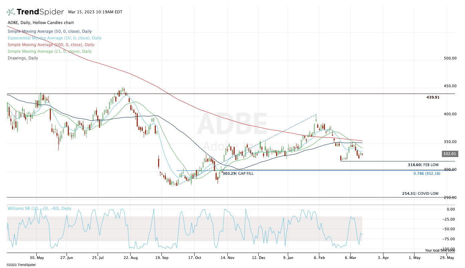This screenshot has height=268, width=465.
Task: Select the 303.29 GAP FILL annotation
Action: (x=238, y=173)
